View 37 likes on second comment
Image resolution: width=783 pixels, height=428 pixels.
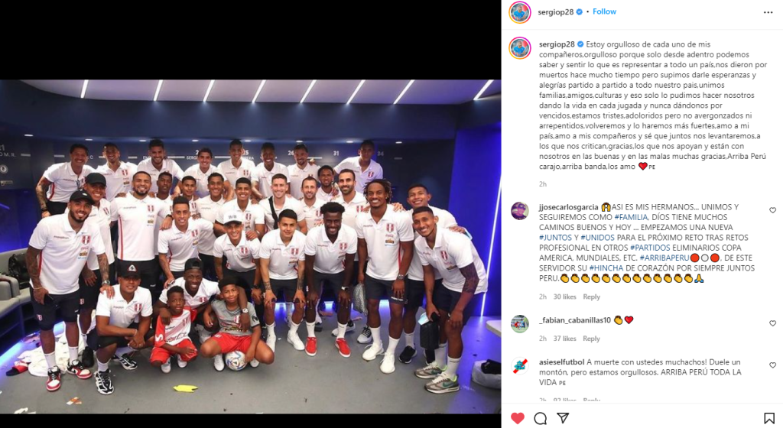(x=565, y=339)
